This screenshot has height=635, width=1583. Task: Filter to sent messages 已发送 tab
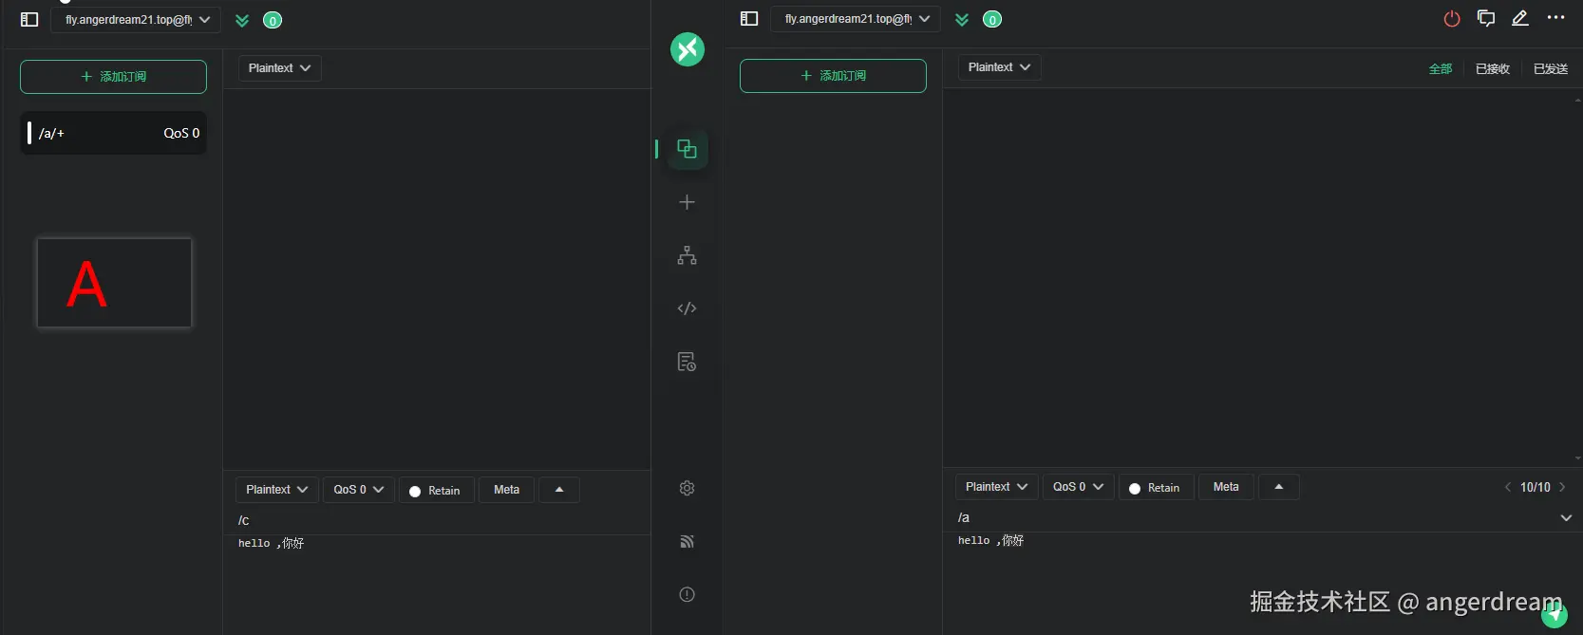(x=1551, y=68)
